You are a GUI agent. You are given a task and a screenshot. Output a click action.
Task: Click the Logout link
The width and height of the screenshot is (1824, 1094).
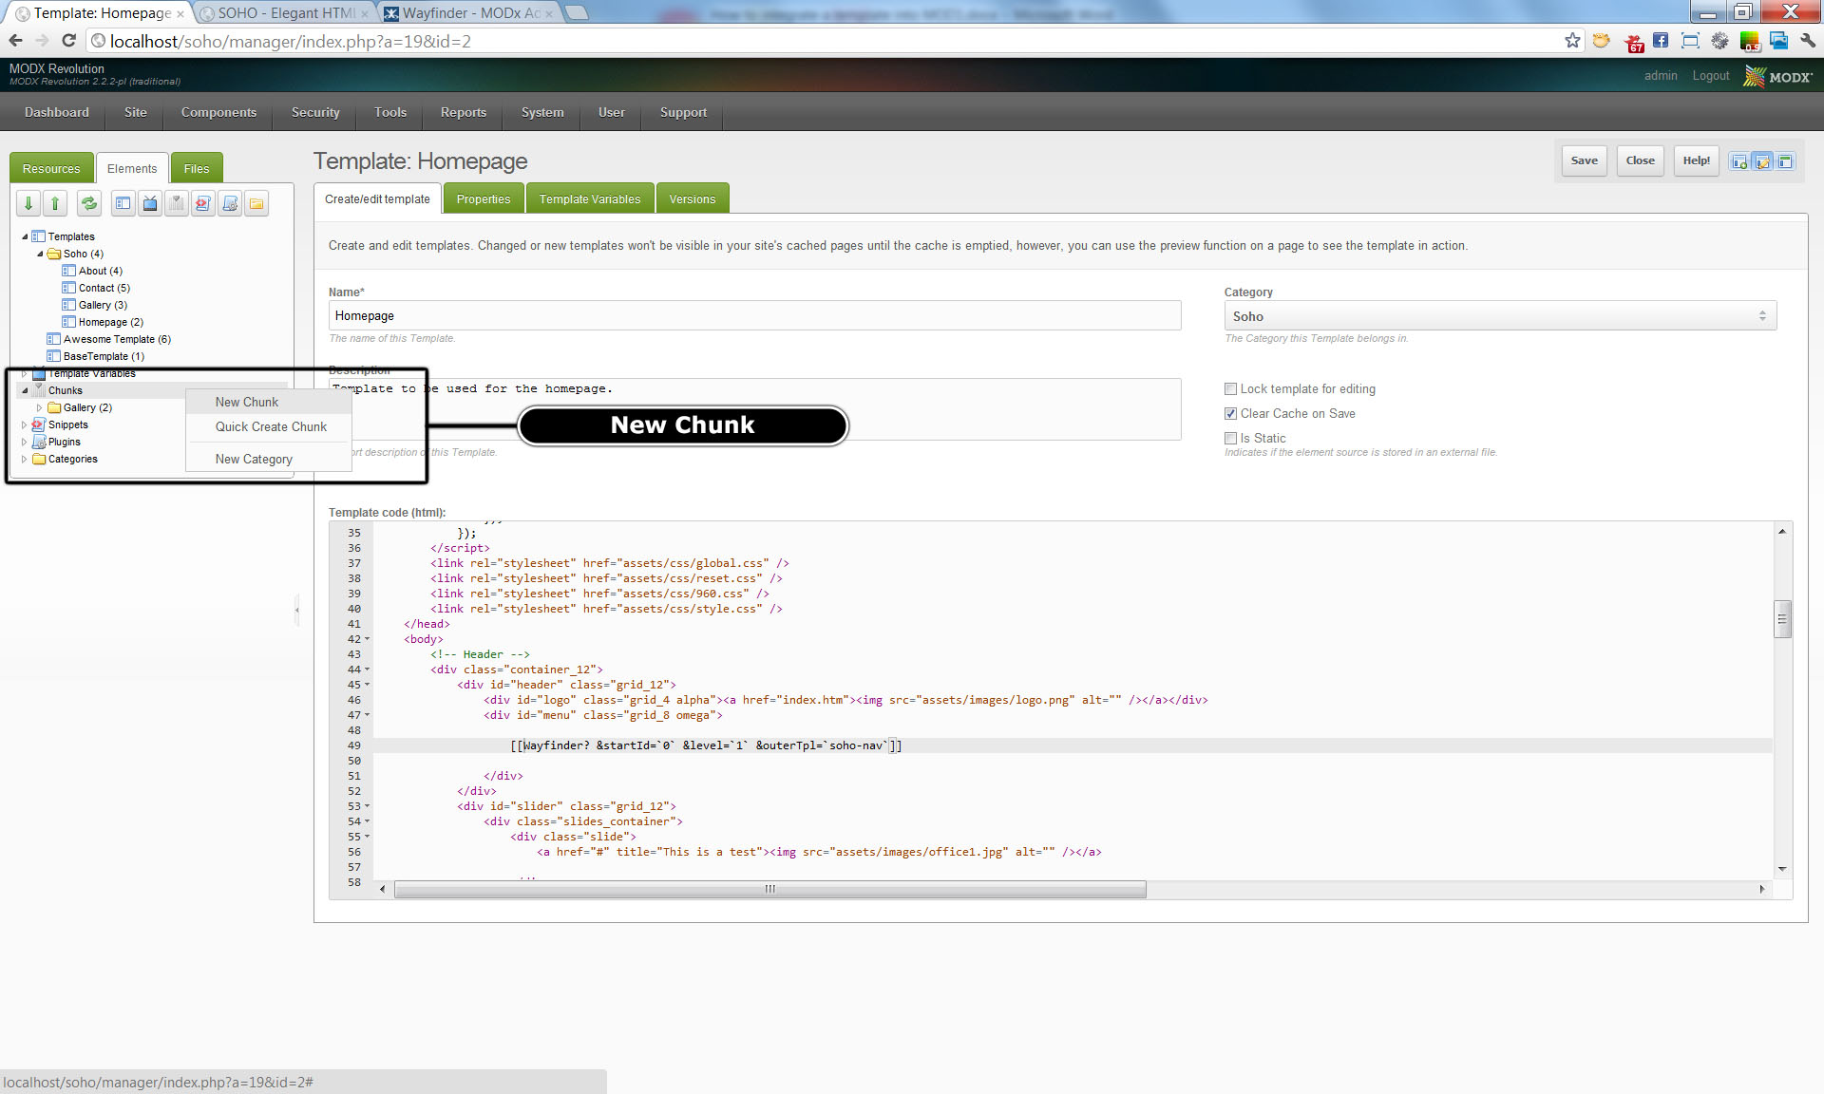1710,76
